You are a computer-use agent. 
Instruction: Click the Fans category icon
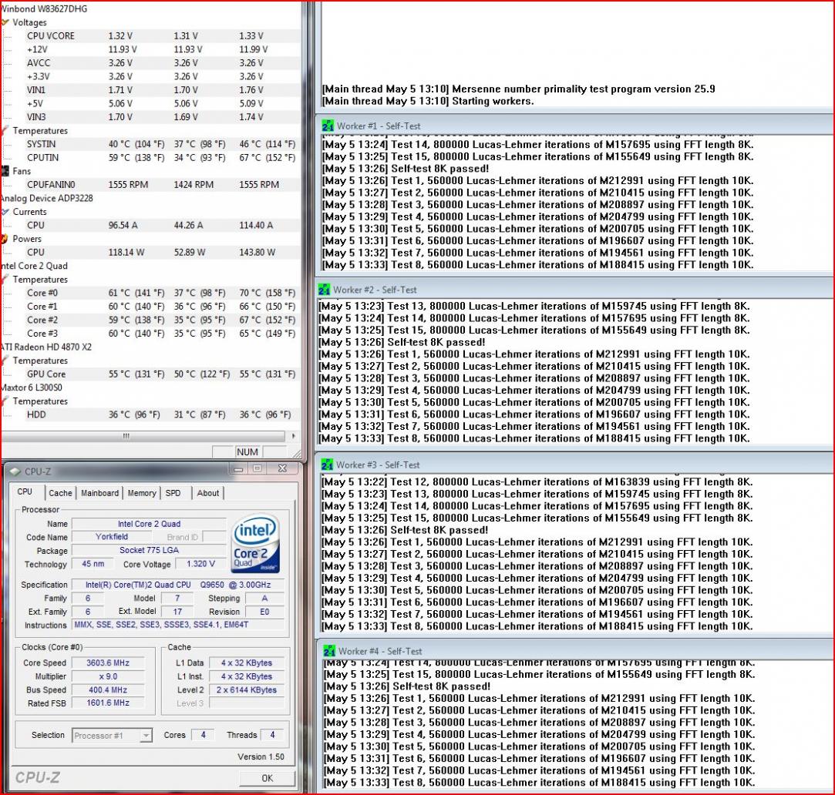coord(5,171)
